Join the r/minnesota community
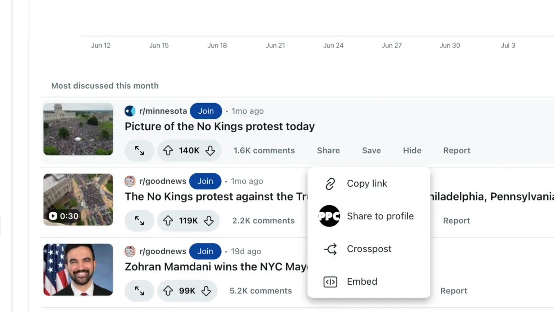554x312 pixels. 206,110
